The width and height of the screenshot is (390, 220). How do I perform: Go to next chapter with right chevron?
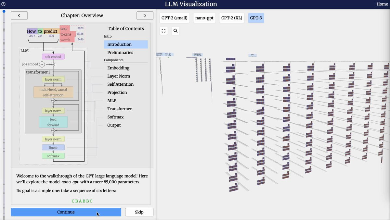pos(145,15)
